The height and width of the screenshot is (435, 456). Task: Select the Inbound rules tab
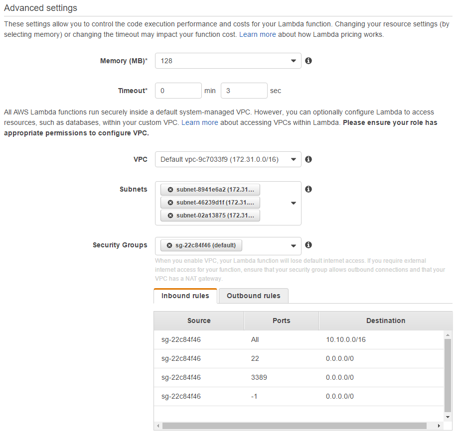185,296
